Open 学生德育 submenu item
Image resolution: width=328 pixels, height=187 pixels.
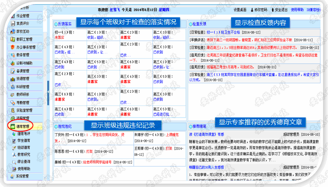(x=24, y=140)
